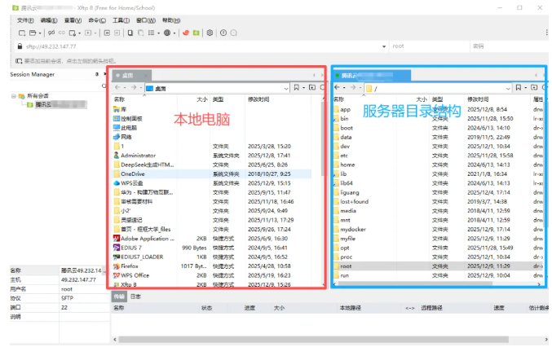Select the root folder in server pane
Image resolution: width=552 pixels, height=347 pixels.
tap(346, 266)
